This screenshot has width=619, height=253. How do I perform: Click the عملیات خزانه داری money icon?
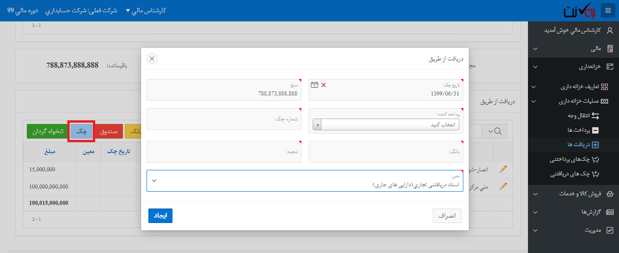[x=604, y=101]
